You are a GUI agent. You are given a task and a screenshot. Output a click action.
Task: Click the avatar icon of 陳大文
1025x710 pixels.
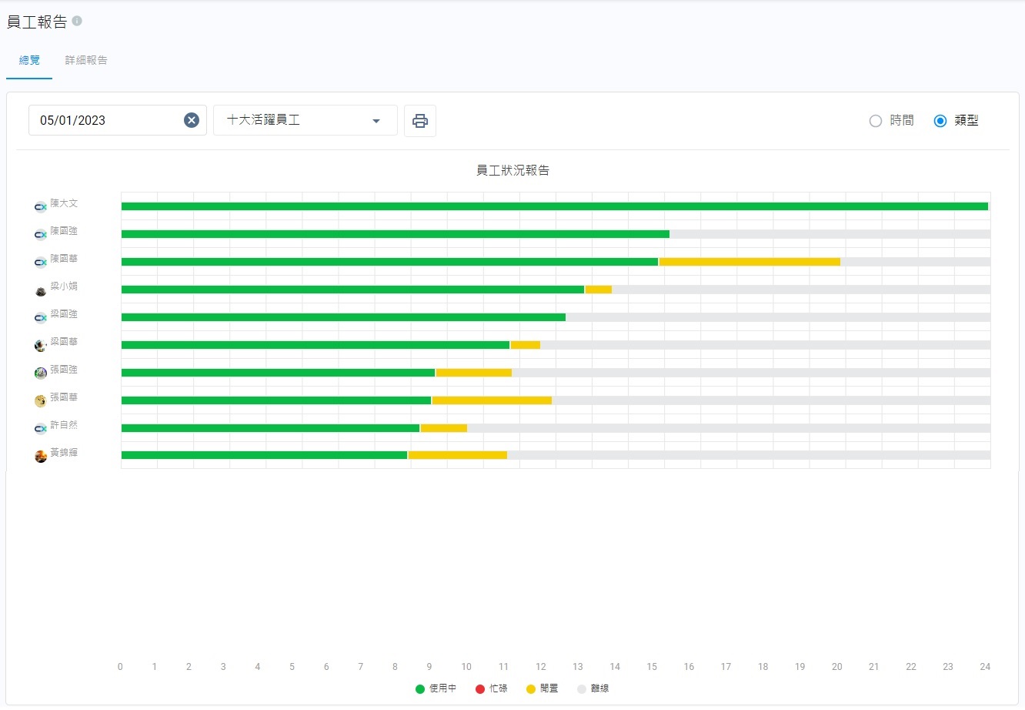point(41,206)
